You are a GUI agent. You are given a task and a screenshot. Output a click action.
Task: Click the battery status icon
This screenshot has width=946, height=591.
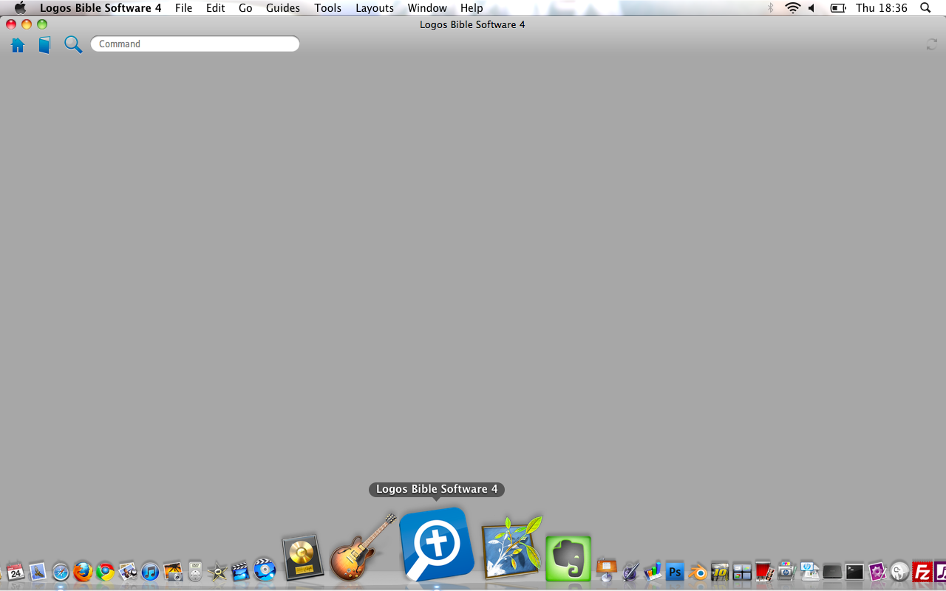pos(838,8)
